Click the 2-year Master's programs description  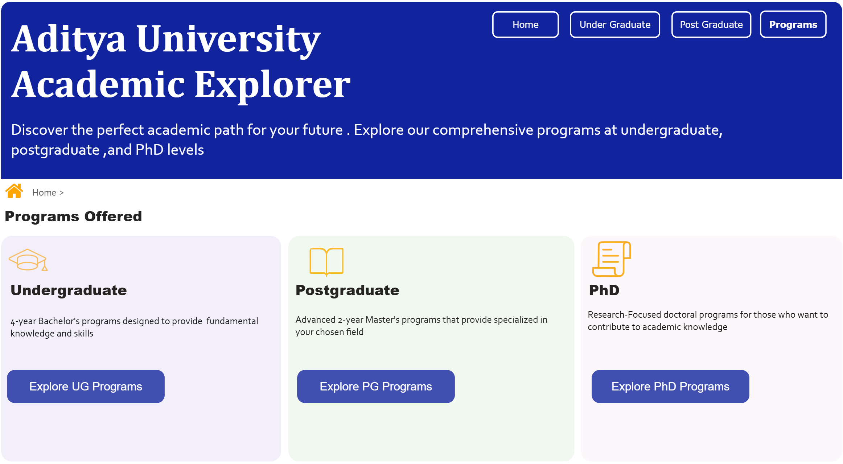(x=421, y=326)
